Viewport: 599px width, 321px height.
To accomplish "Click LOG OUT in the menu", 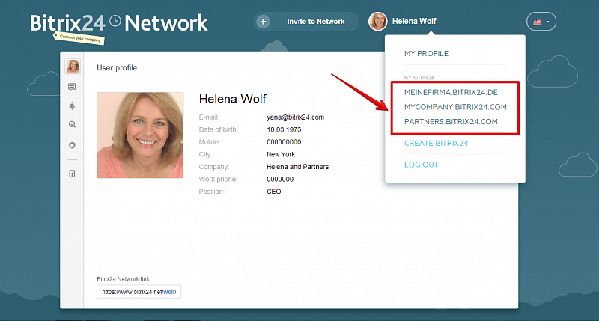I will (x=421, y=165).
